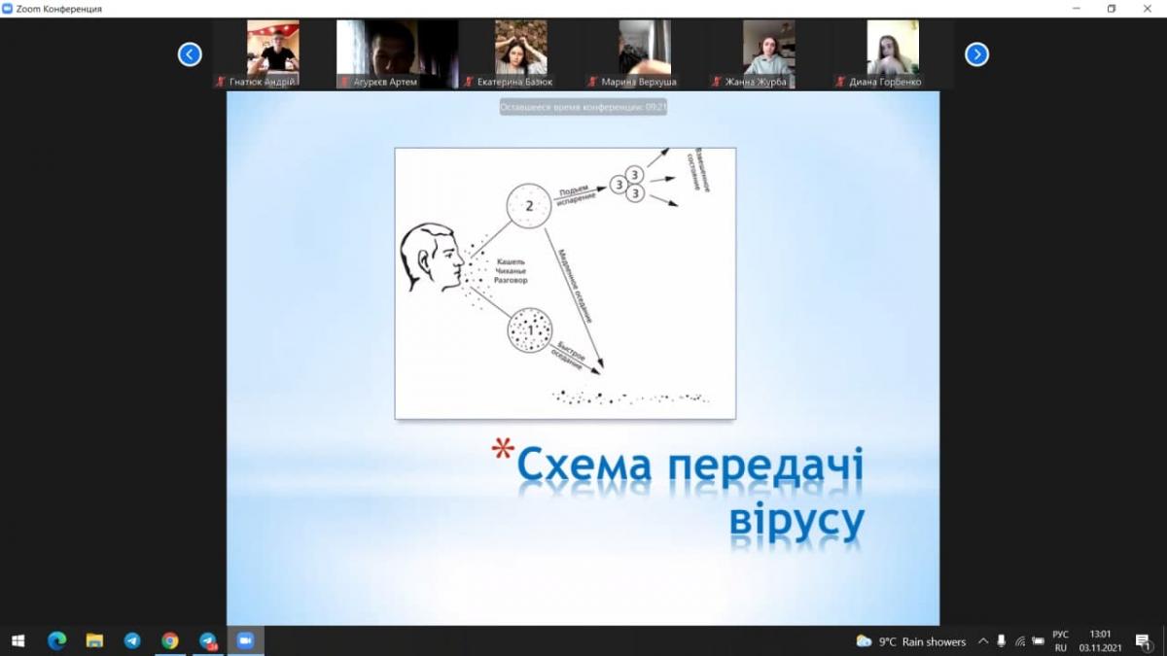Click the Windows Start button

click(x=18, y=640)
